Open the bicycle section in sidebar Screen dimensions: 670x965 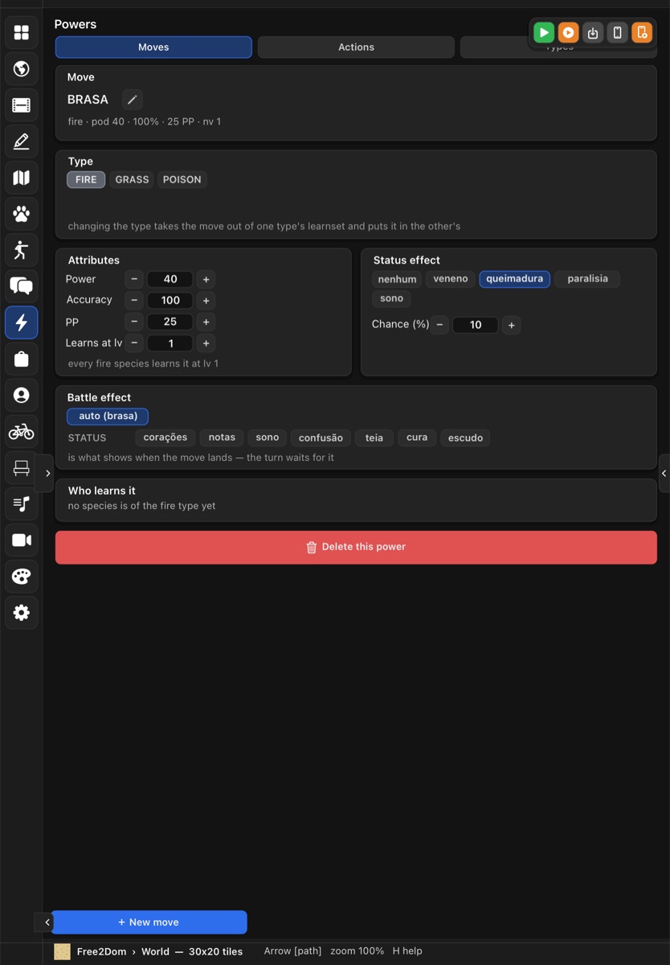(x=22, y=432)
